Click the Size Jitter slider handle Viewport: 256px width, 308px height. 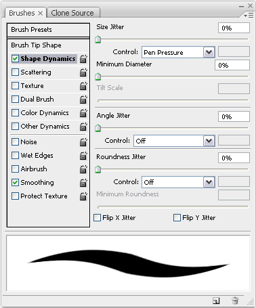98,39
